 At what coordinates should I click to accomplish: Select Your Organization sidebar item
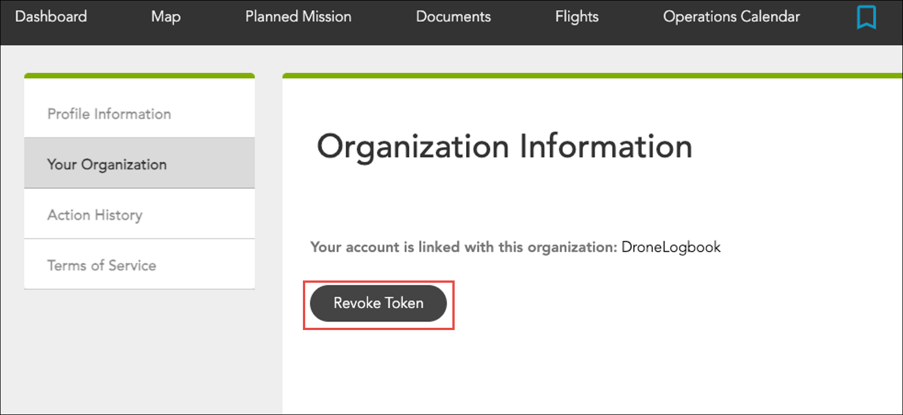140,164
